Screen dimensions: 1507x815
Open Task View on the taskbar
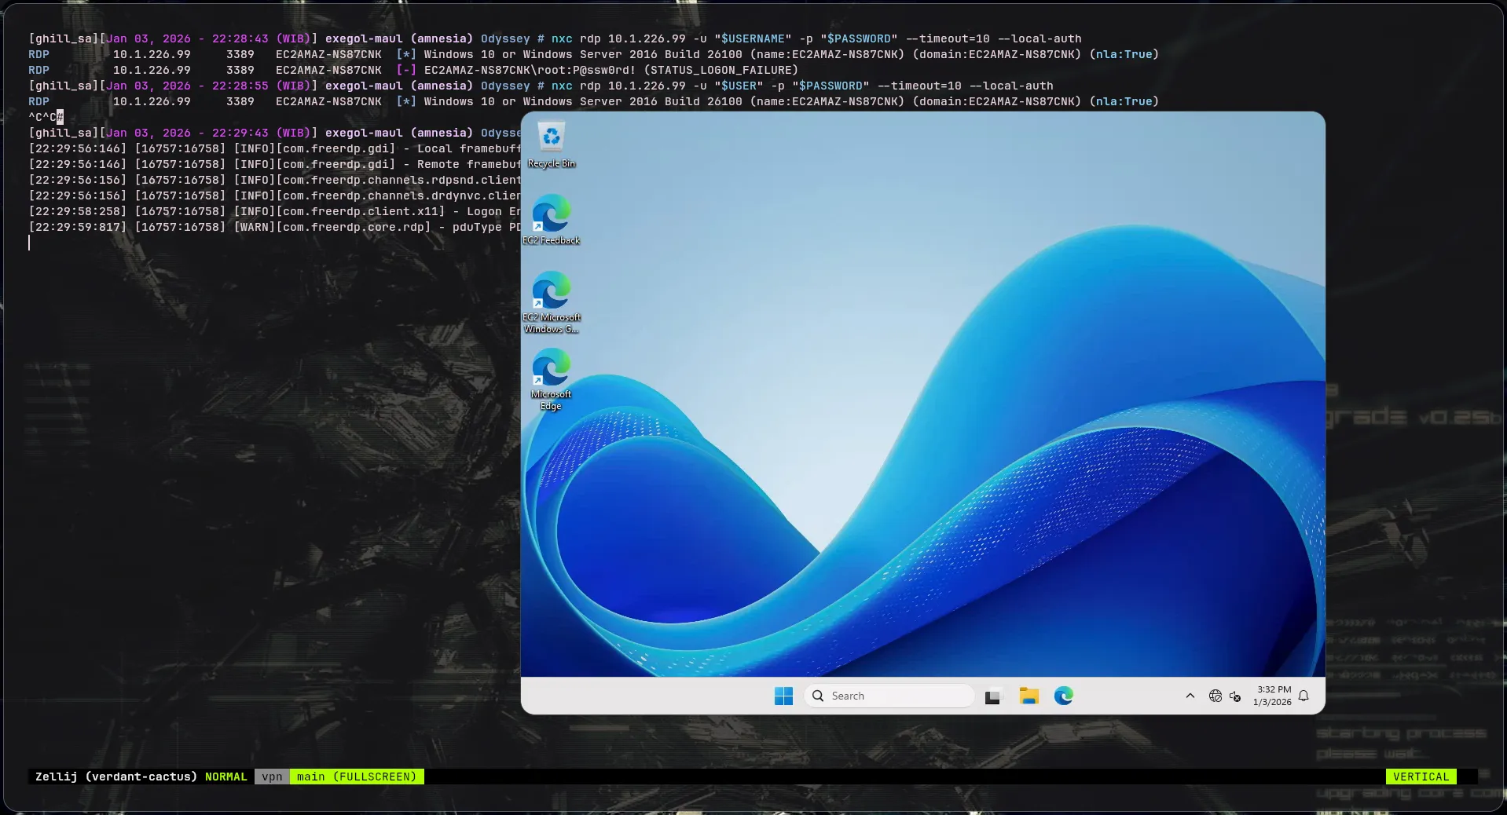click(993, 696)
